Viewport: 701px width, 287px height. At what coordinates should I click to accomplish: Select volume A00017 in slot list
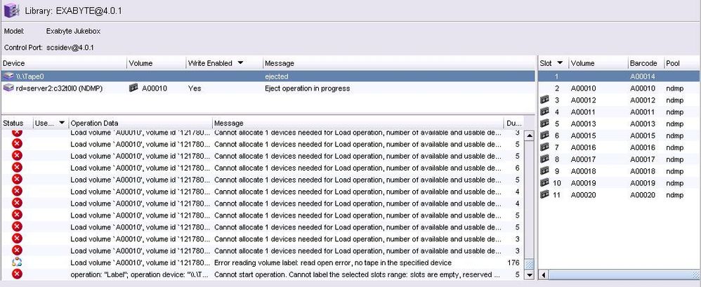pos(583,159)
